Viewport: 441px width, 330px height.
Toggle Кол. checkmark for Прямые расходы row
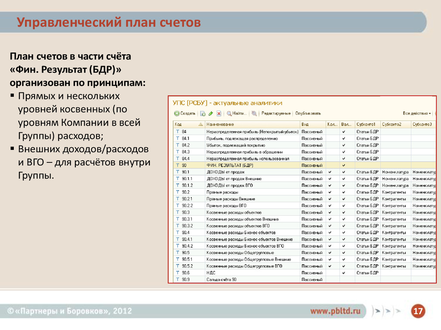point(330,192)
